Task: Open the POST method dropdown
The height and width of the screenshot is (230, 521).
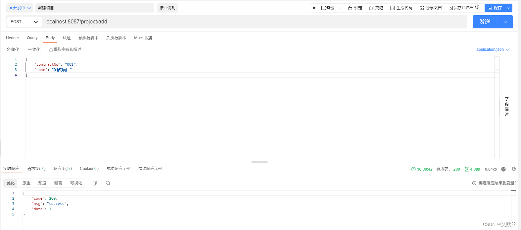Action: 24,22
